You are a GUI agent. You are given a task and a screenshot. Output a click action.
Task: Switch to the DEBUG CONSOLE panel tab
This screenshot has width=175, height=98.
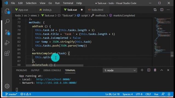[x=52, y=70]
